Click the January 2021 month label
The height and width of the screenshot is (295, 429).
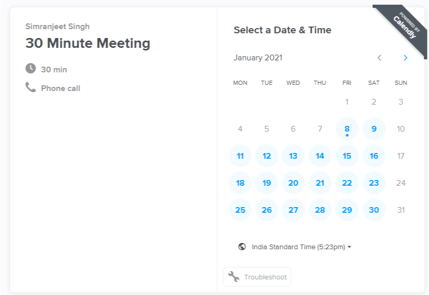tap(258, 58)
